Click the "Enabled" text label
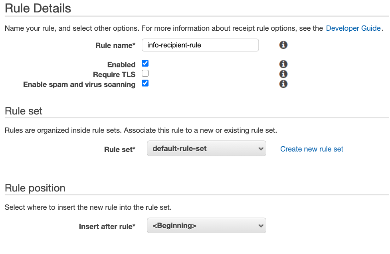Image resolution: width=390 pixels, height=254 pixels. tap(121, 65)
